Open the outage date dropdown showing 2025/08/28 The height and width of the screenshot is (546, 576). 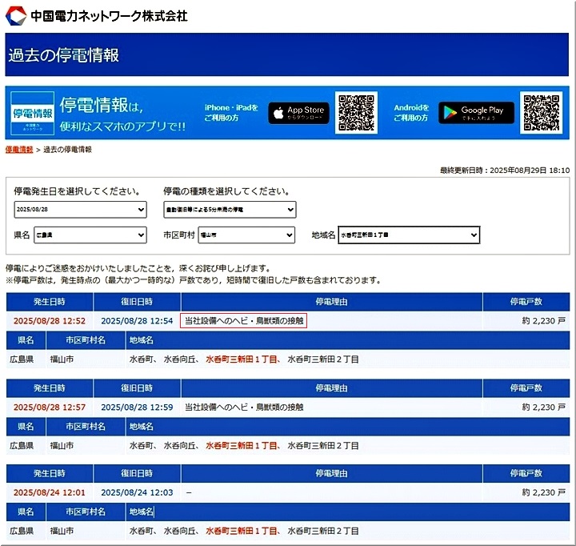pos(80,210)
